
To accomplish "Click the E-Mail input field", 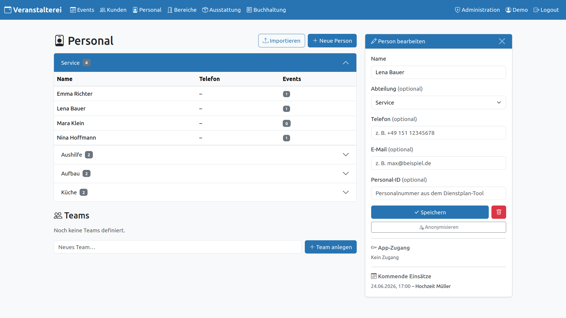I will click(438, 163).
